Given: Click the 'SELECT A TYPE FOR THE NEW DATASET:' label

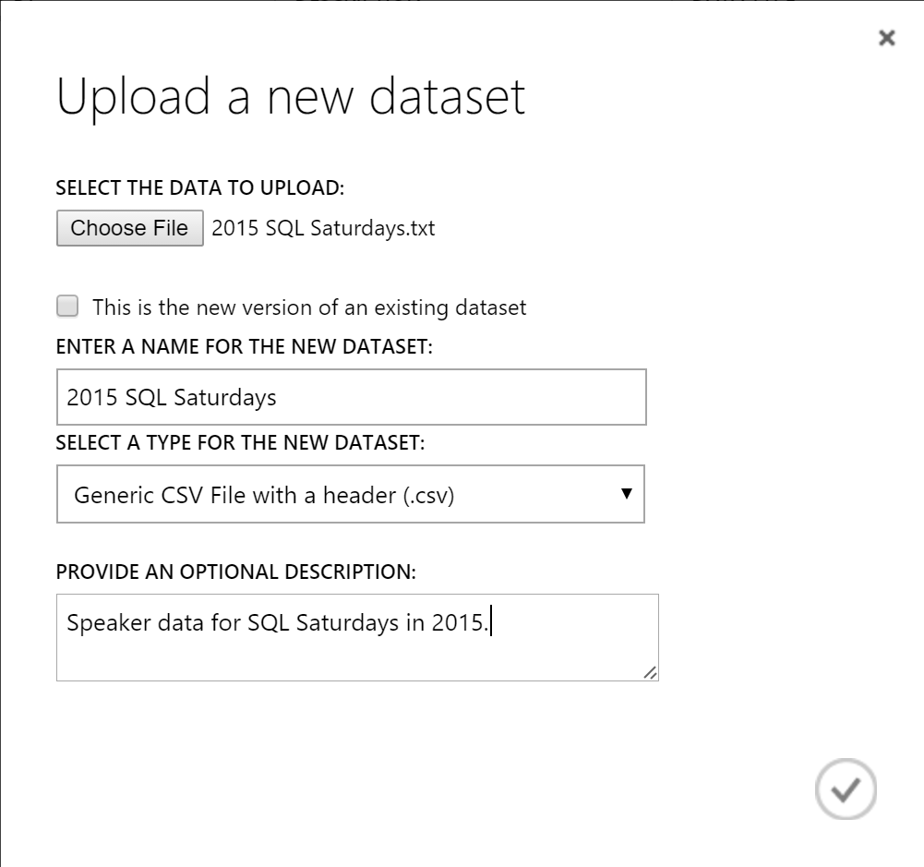Looking at the screenshot, I should click(240, 442).
